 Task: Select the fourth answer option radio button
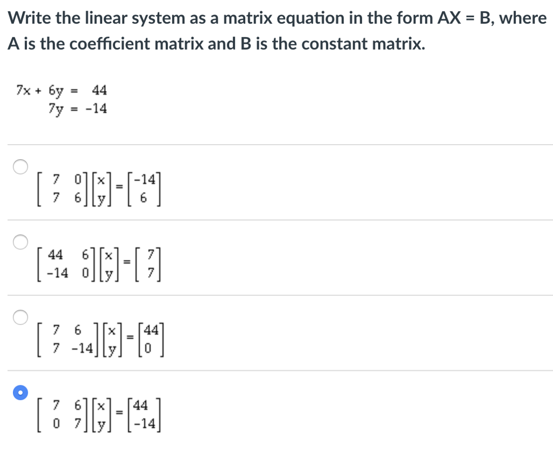coord(20,392)
